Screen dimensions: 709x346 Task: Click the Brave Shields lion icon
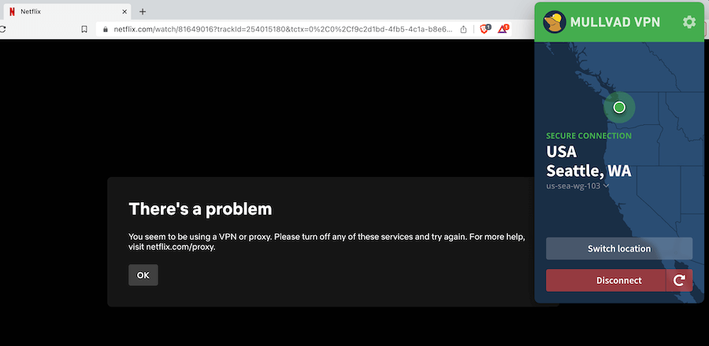point(484,29)
